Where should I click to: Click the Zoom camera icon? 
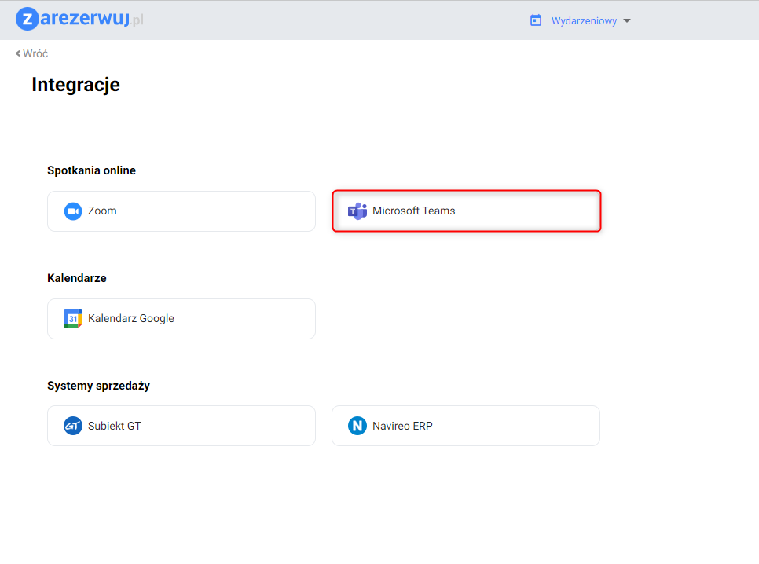click(x=73, y=211)
